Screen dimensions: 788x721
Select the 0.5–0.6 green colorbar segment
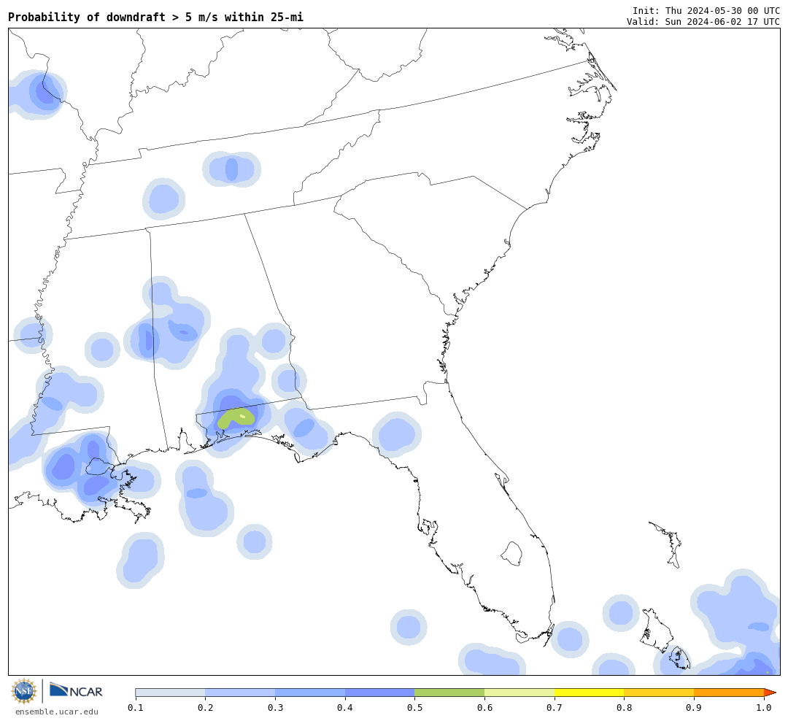[449, 693]
